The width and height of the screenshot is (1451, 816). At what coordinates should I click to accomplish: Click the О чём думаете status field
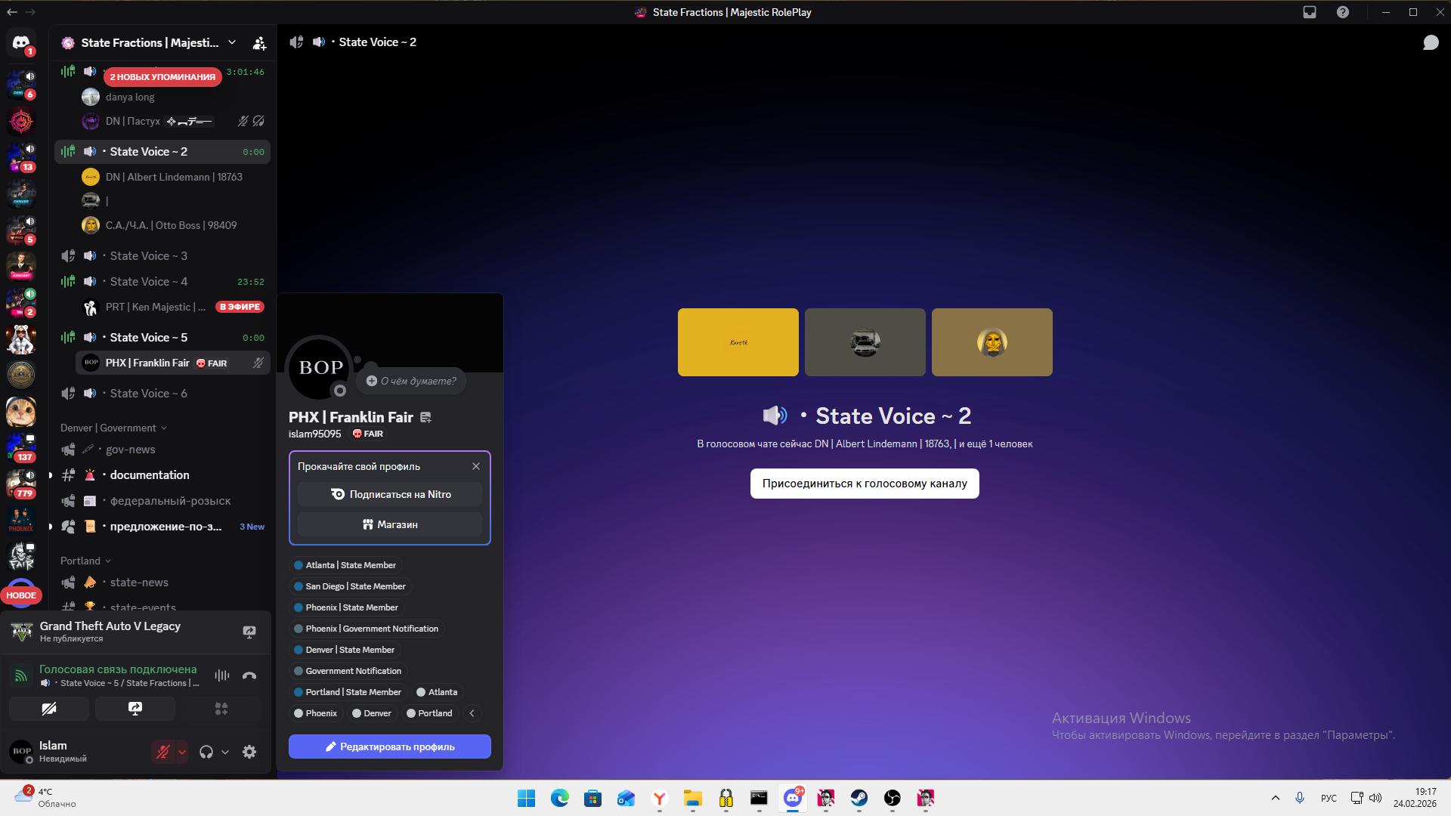pos(412,381)
